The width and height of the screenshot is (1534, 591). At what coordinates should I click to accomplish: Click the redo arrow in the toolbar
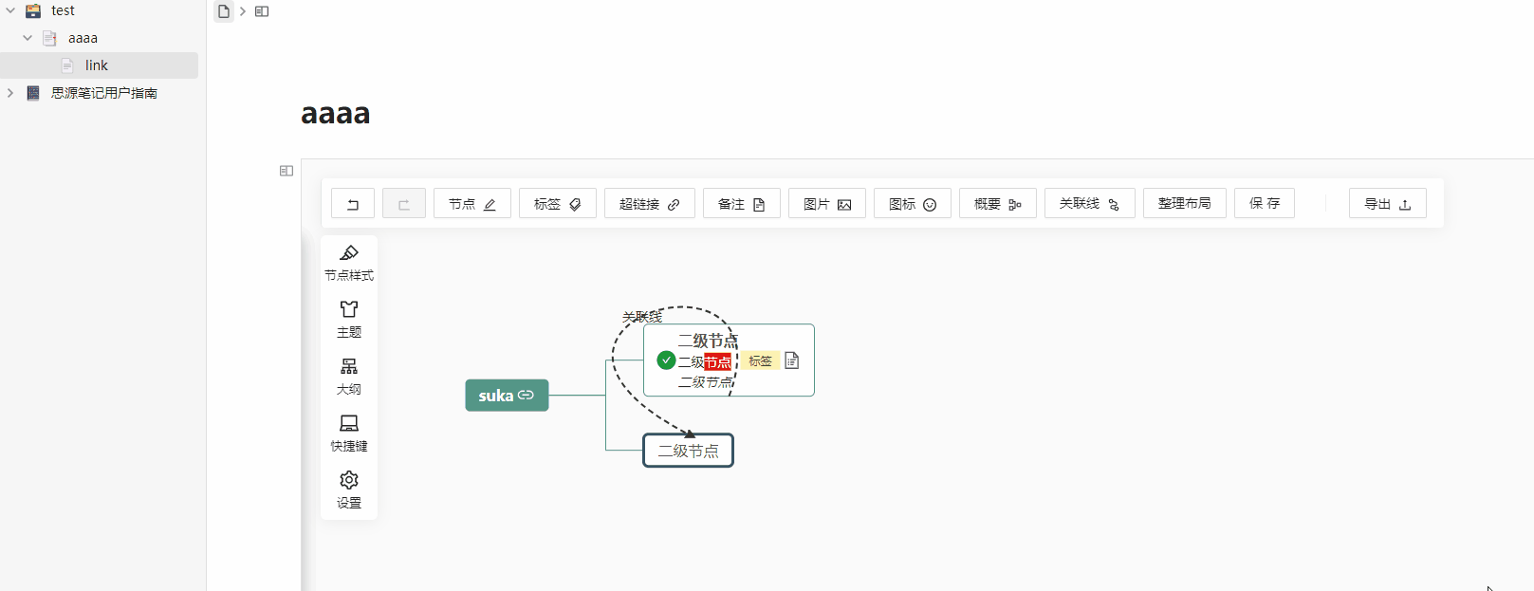[x=404, y=202]
